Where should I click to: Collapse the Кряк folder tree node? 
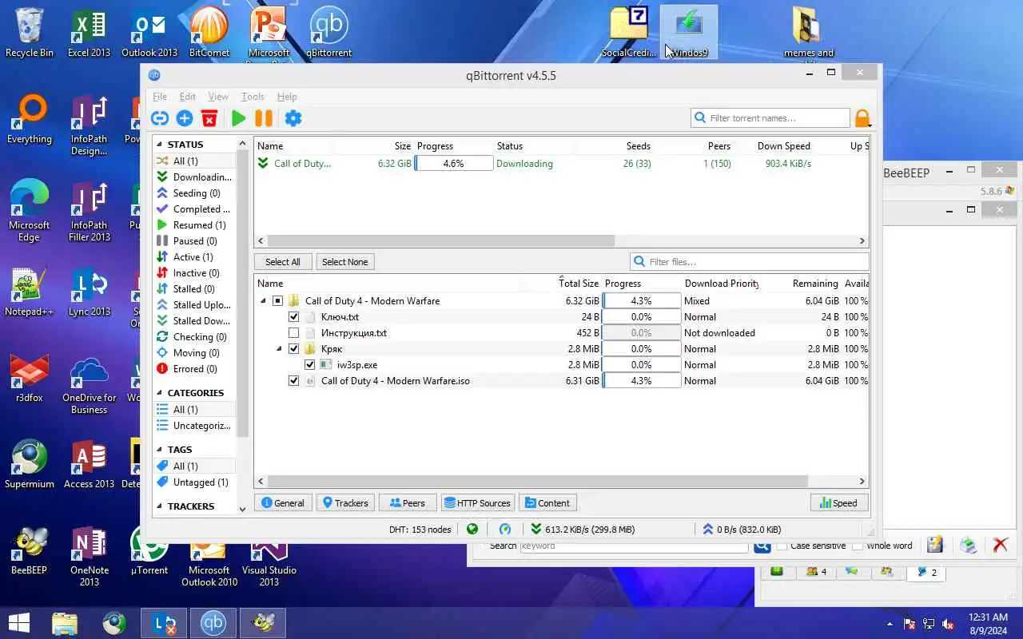point(279,349)
